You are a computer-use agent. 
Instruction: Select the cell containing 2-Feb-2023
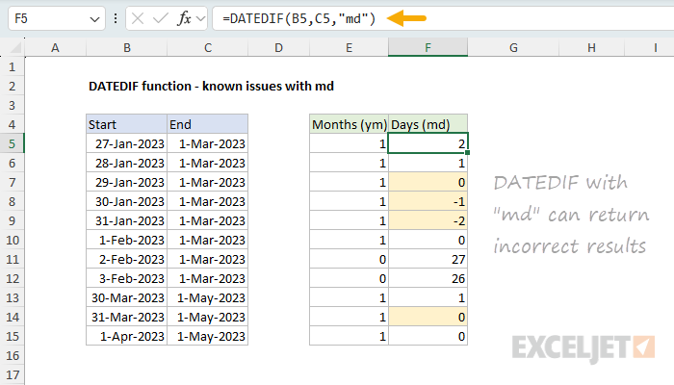[126, 259]
